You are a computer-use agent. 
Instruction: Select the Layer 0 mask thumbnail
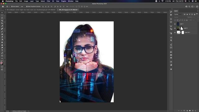click(182, 28)
